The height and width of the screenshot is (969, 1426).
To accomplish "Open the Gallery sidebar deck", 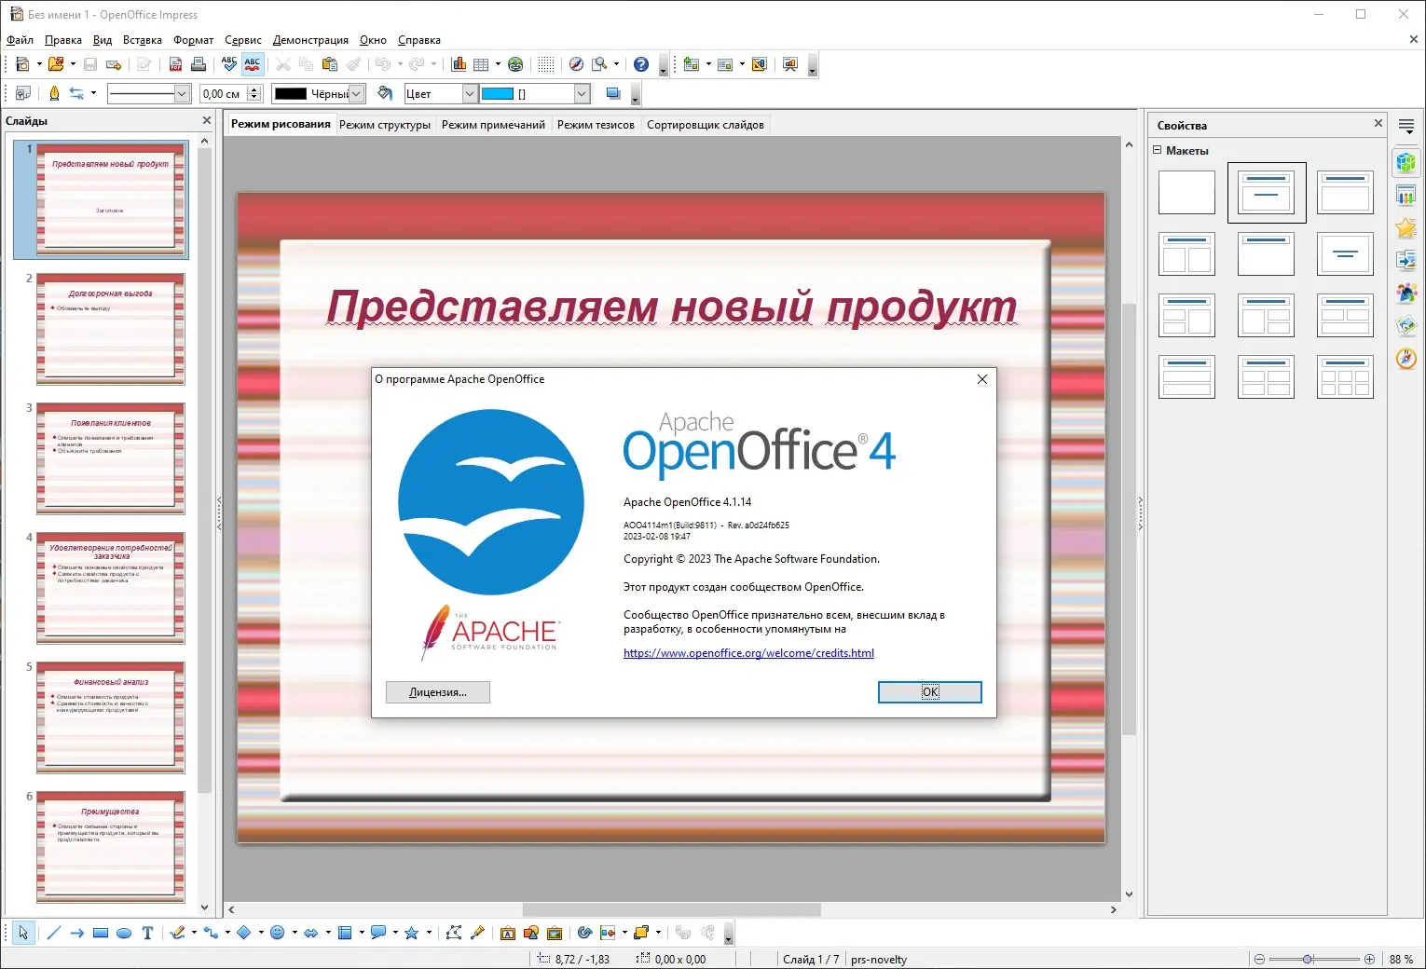I will click(x=1406, y=325).
